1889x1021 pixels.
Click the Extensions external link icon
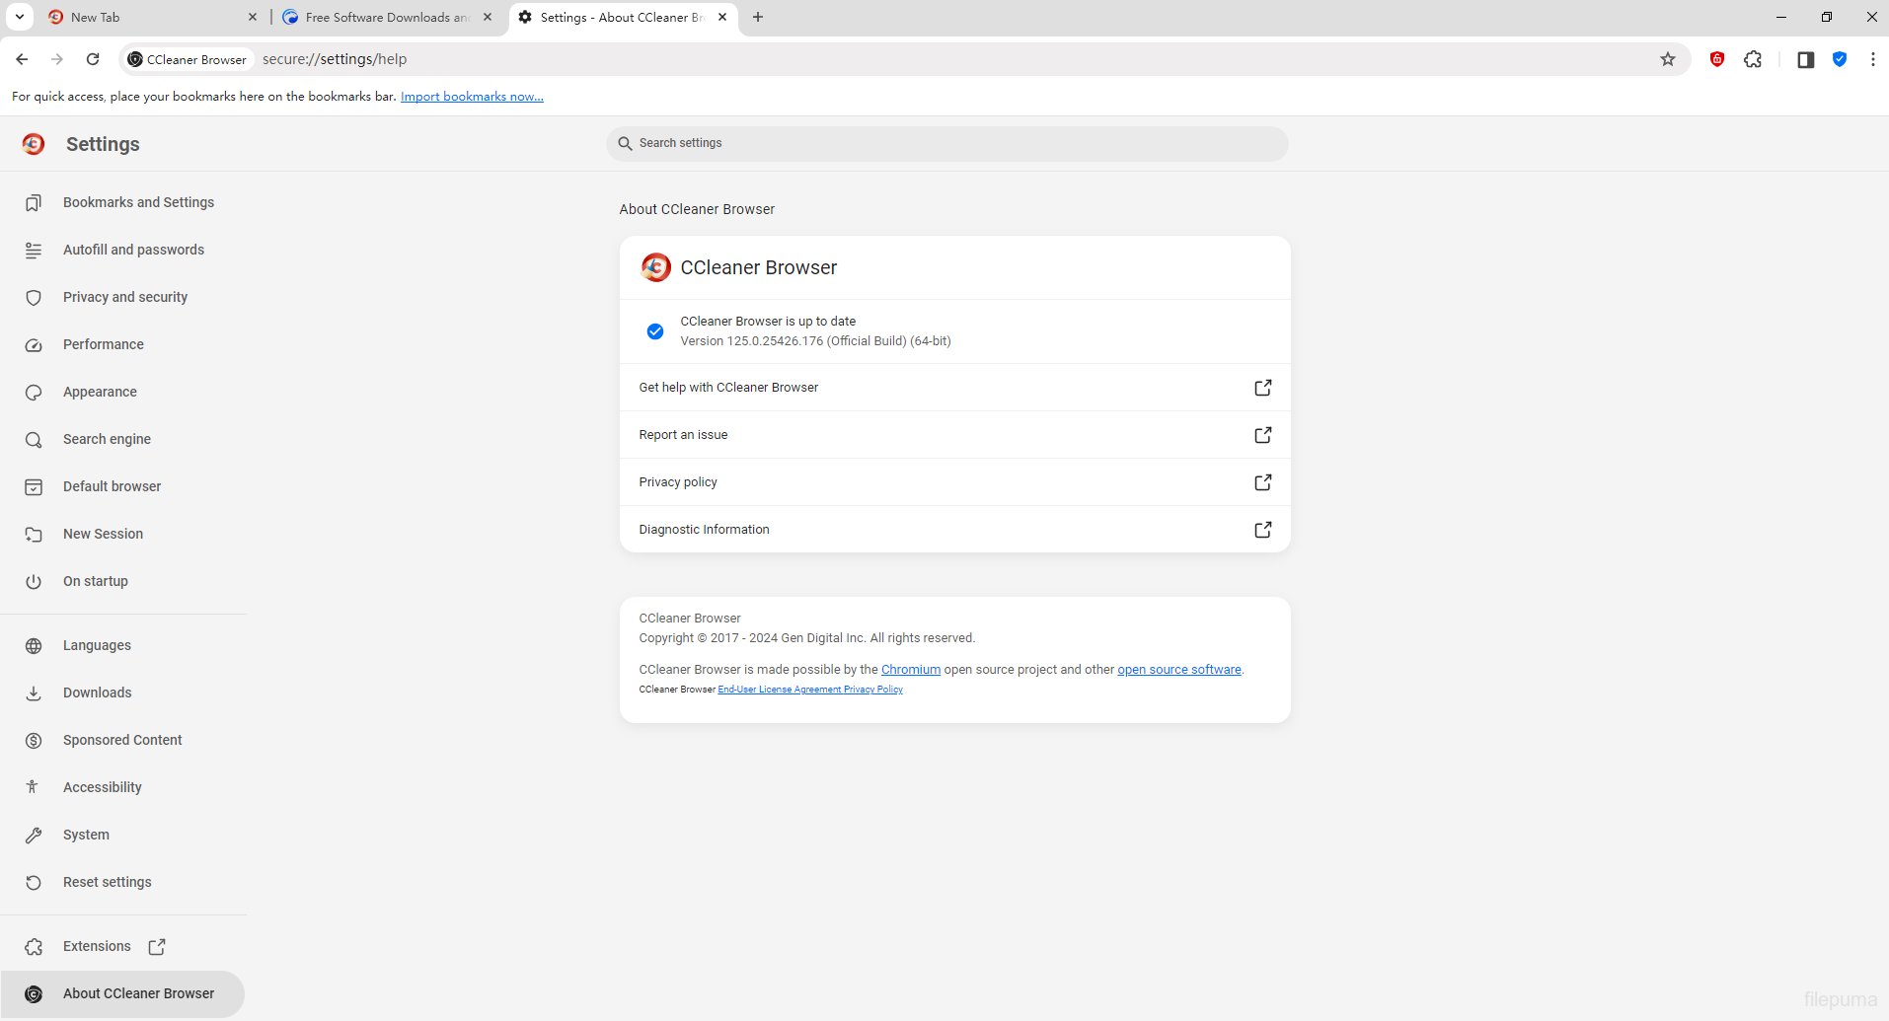[x=157, y=946]
